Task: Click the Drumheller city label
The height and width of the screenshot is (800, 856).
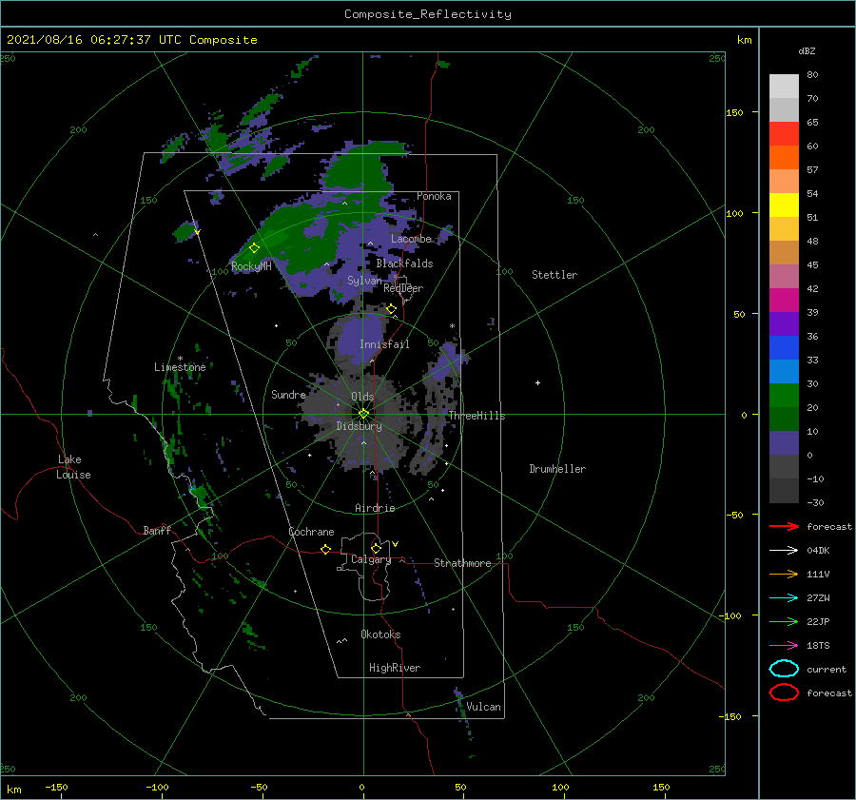Action: tap(557, 469)
